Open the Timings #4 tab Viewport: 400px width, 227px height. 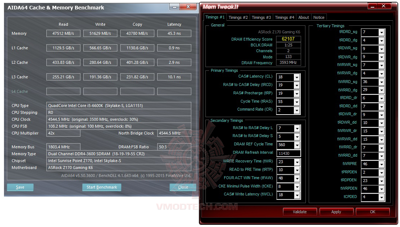point(284,17)
